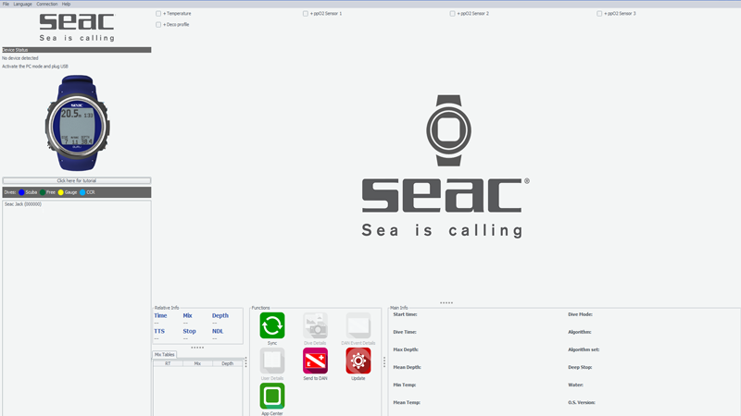Viewport: 741px width, 416px height.
Task: Open the Help menu
Action: point(66,4)
